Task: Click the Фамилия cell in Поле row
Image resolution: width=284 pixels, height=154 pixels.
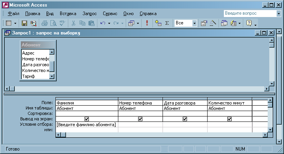Action: click(87, 103)
